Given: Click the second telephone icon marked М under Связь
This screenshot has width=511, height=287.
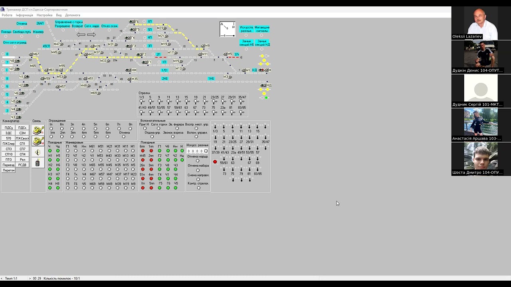Looking at the screenshot, I should pos(38,141).
